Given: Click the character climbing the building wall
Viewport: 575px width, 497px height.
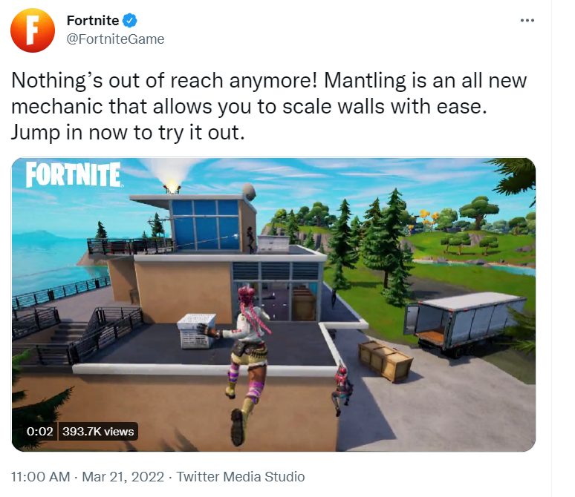Looking at the screenshot, I should pyautogui.click(x=342, y=389).
